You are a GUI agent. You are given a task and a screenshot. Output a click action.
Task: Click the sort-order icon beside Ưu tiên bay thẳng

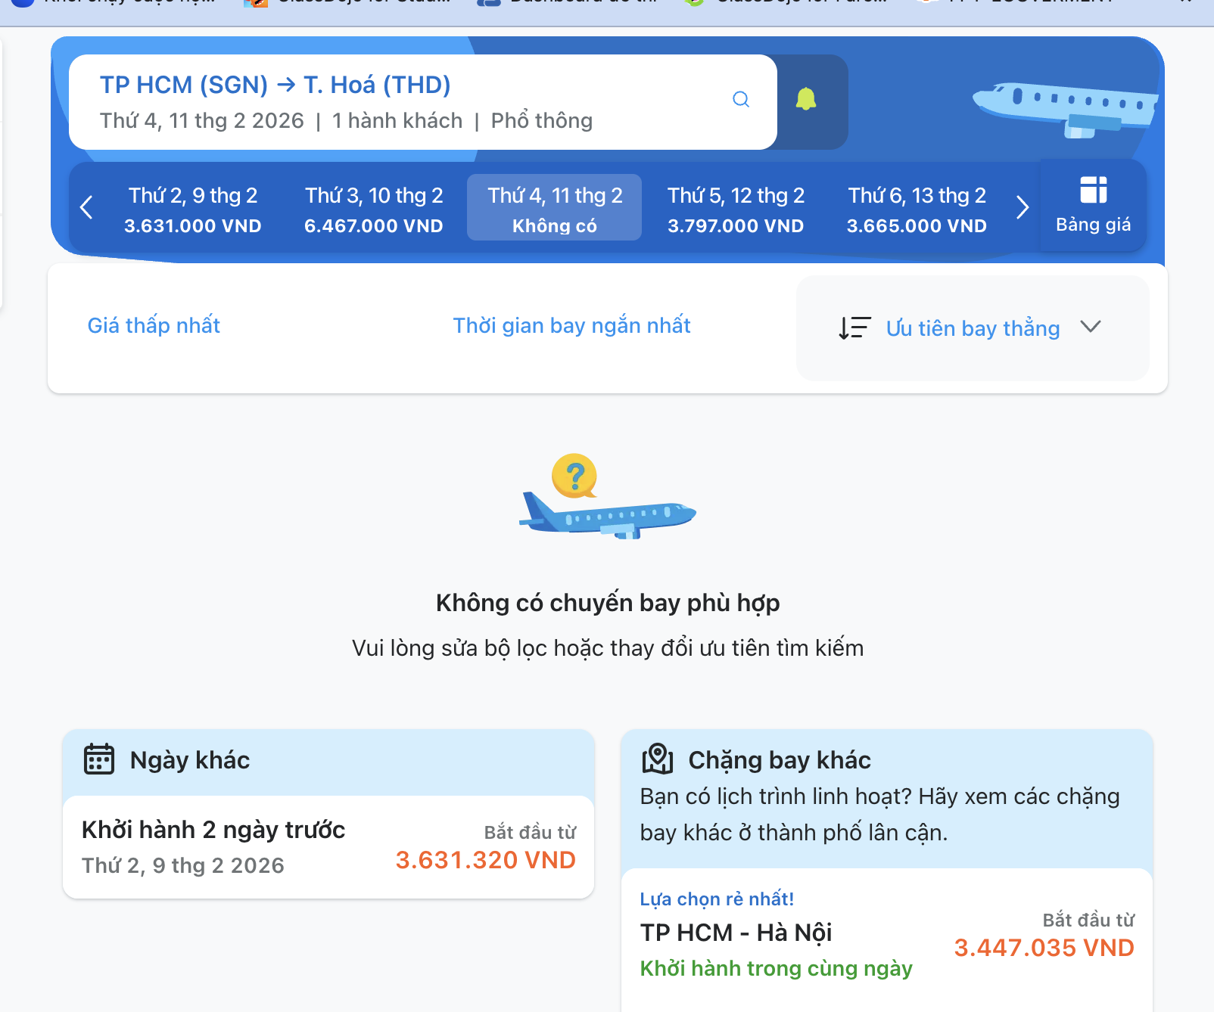click(854, 328)
